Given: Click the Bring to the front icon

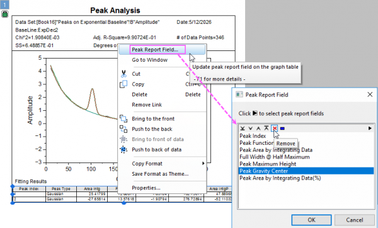Looking at the screenshot, I should (123, 118).
